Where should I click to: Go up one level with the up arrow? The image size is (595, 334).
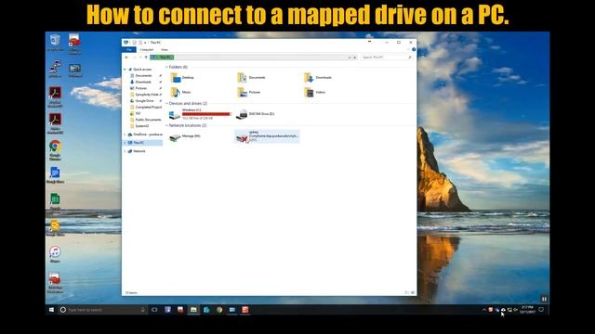(146, 58)
